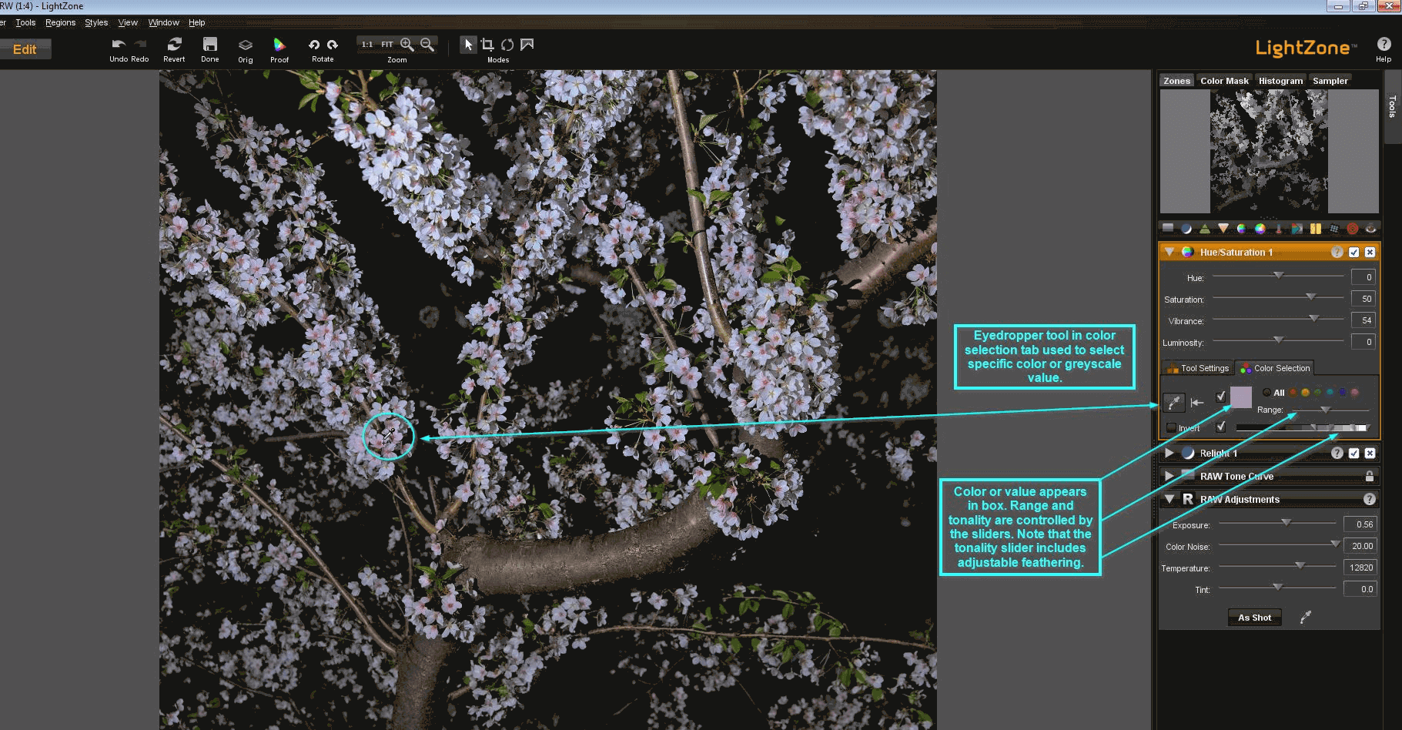1402x730 pixels.
Task: Toggle the Hue/Saturation 1 enable checkbox
Action: [1354, 252]
